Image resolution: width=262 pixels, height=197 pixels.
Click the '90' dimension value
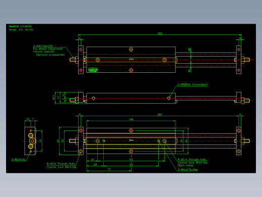click(131, 164)
